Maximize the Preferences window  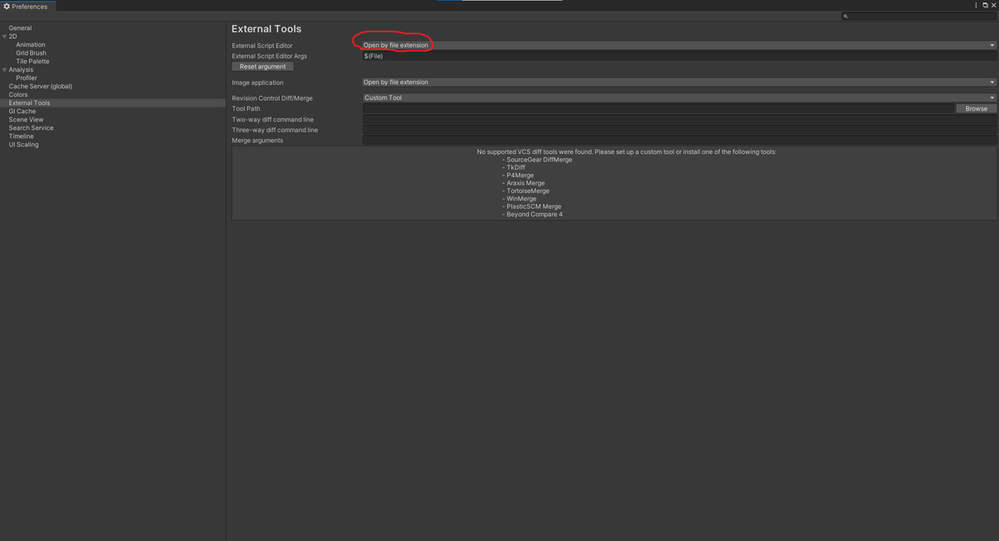pyautogui.click(x=985, y=6)
